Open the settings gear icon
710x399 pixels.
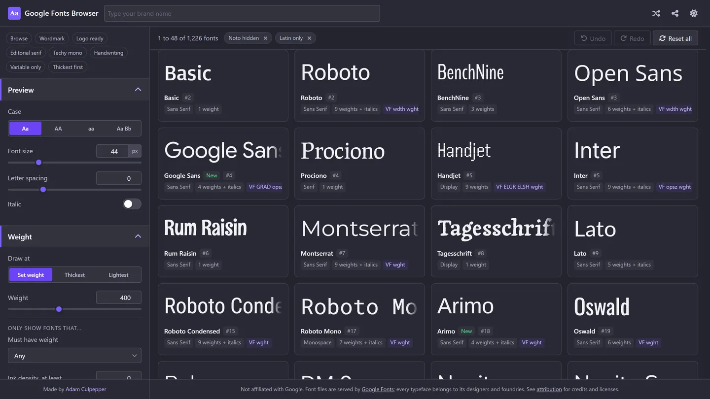coord(694,13)
